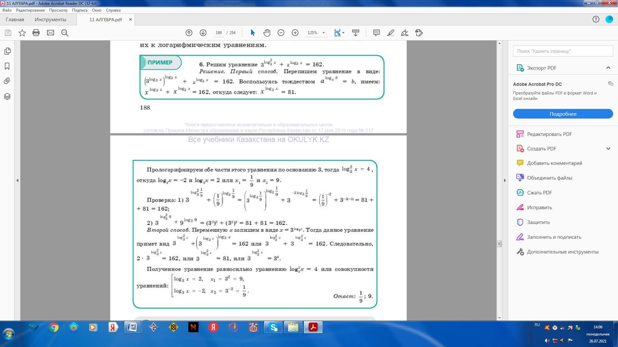Screen dimensions: 618x347
Task: Click the Zoom in plus icon
Action: 295,33
